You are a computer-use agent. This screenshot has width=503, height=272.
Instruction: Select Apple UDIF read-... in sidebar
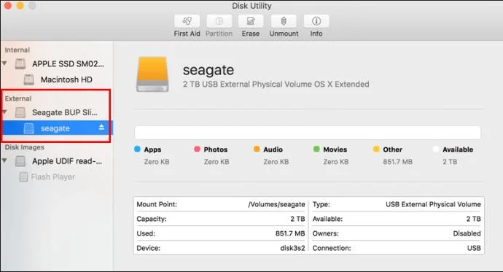click(67, 161)
